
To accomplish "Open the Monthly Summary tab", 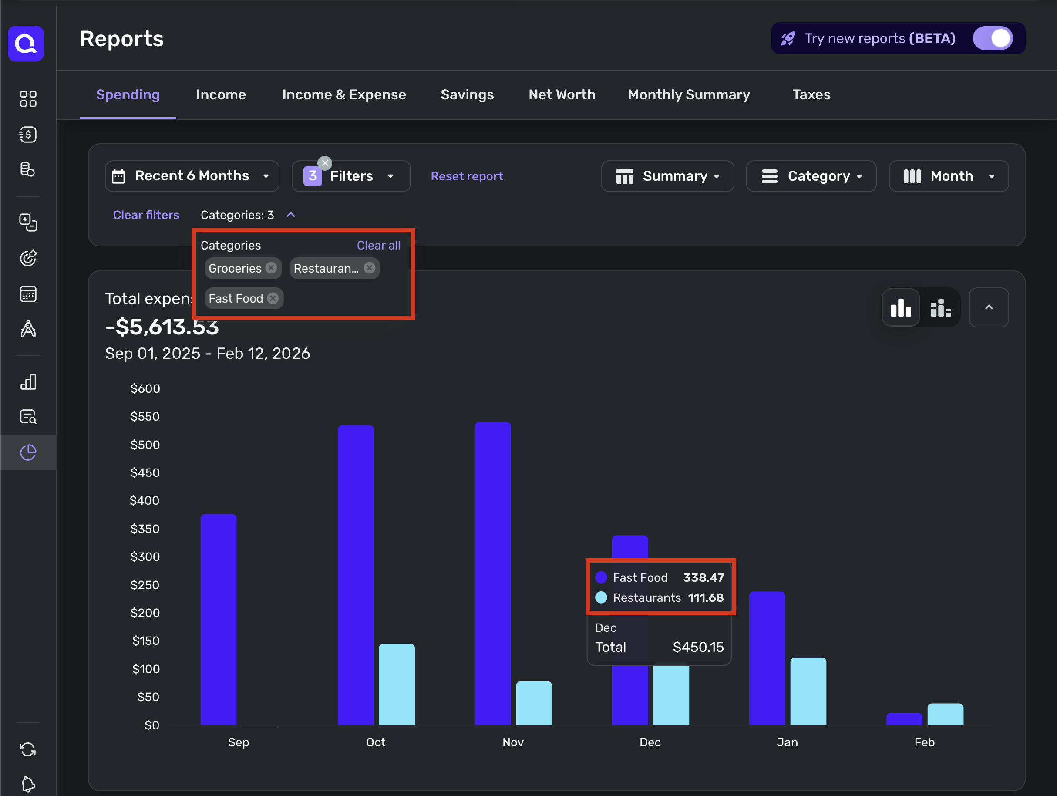I will 689,94.
